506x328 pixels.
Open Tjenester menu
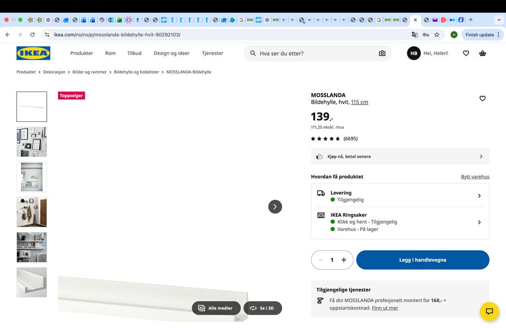point(212,54)
